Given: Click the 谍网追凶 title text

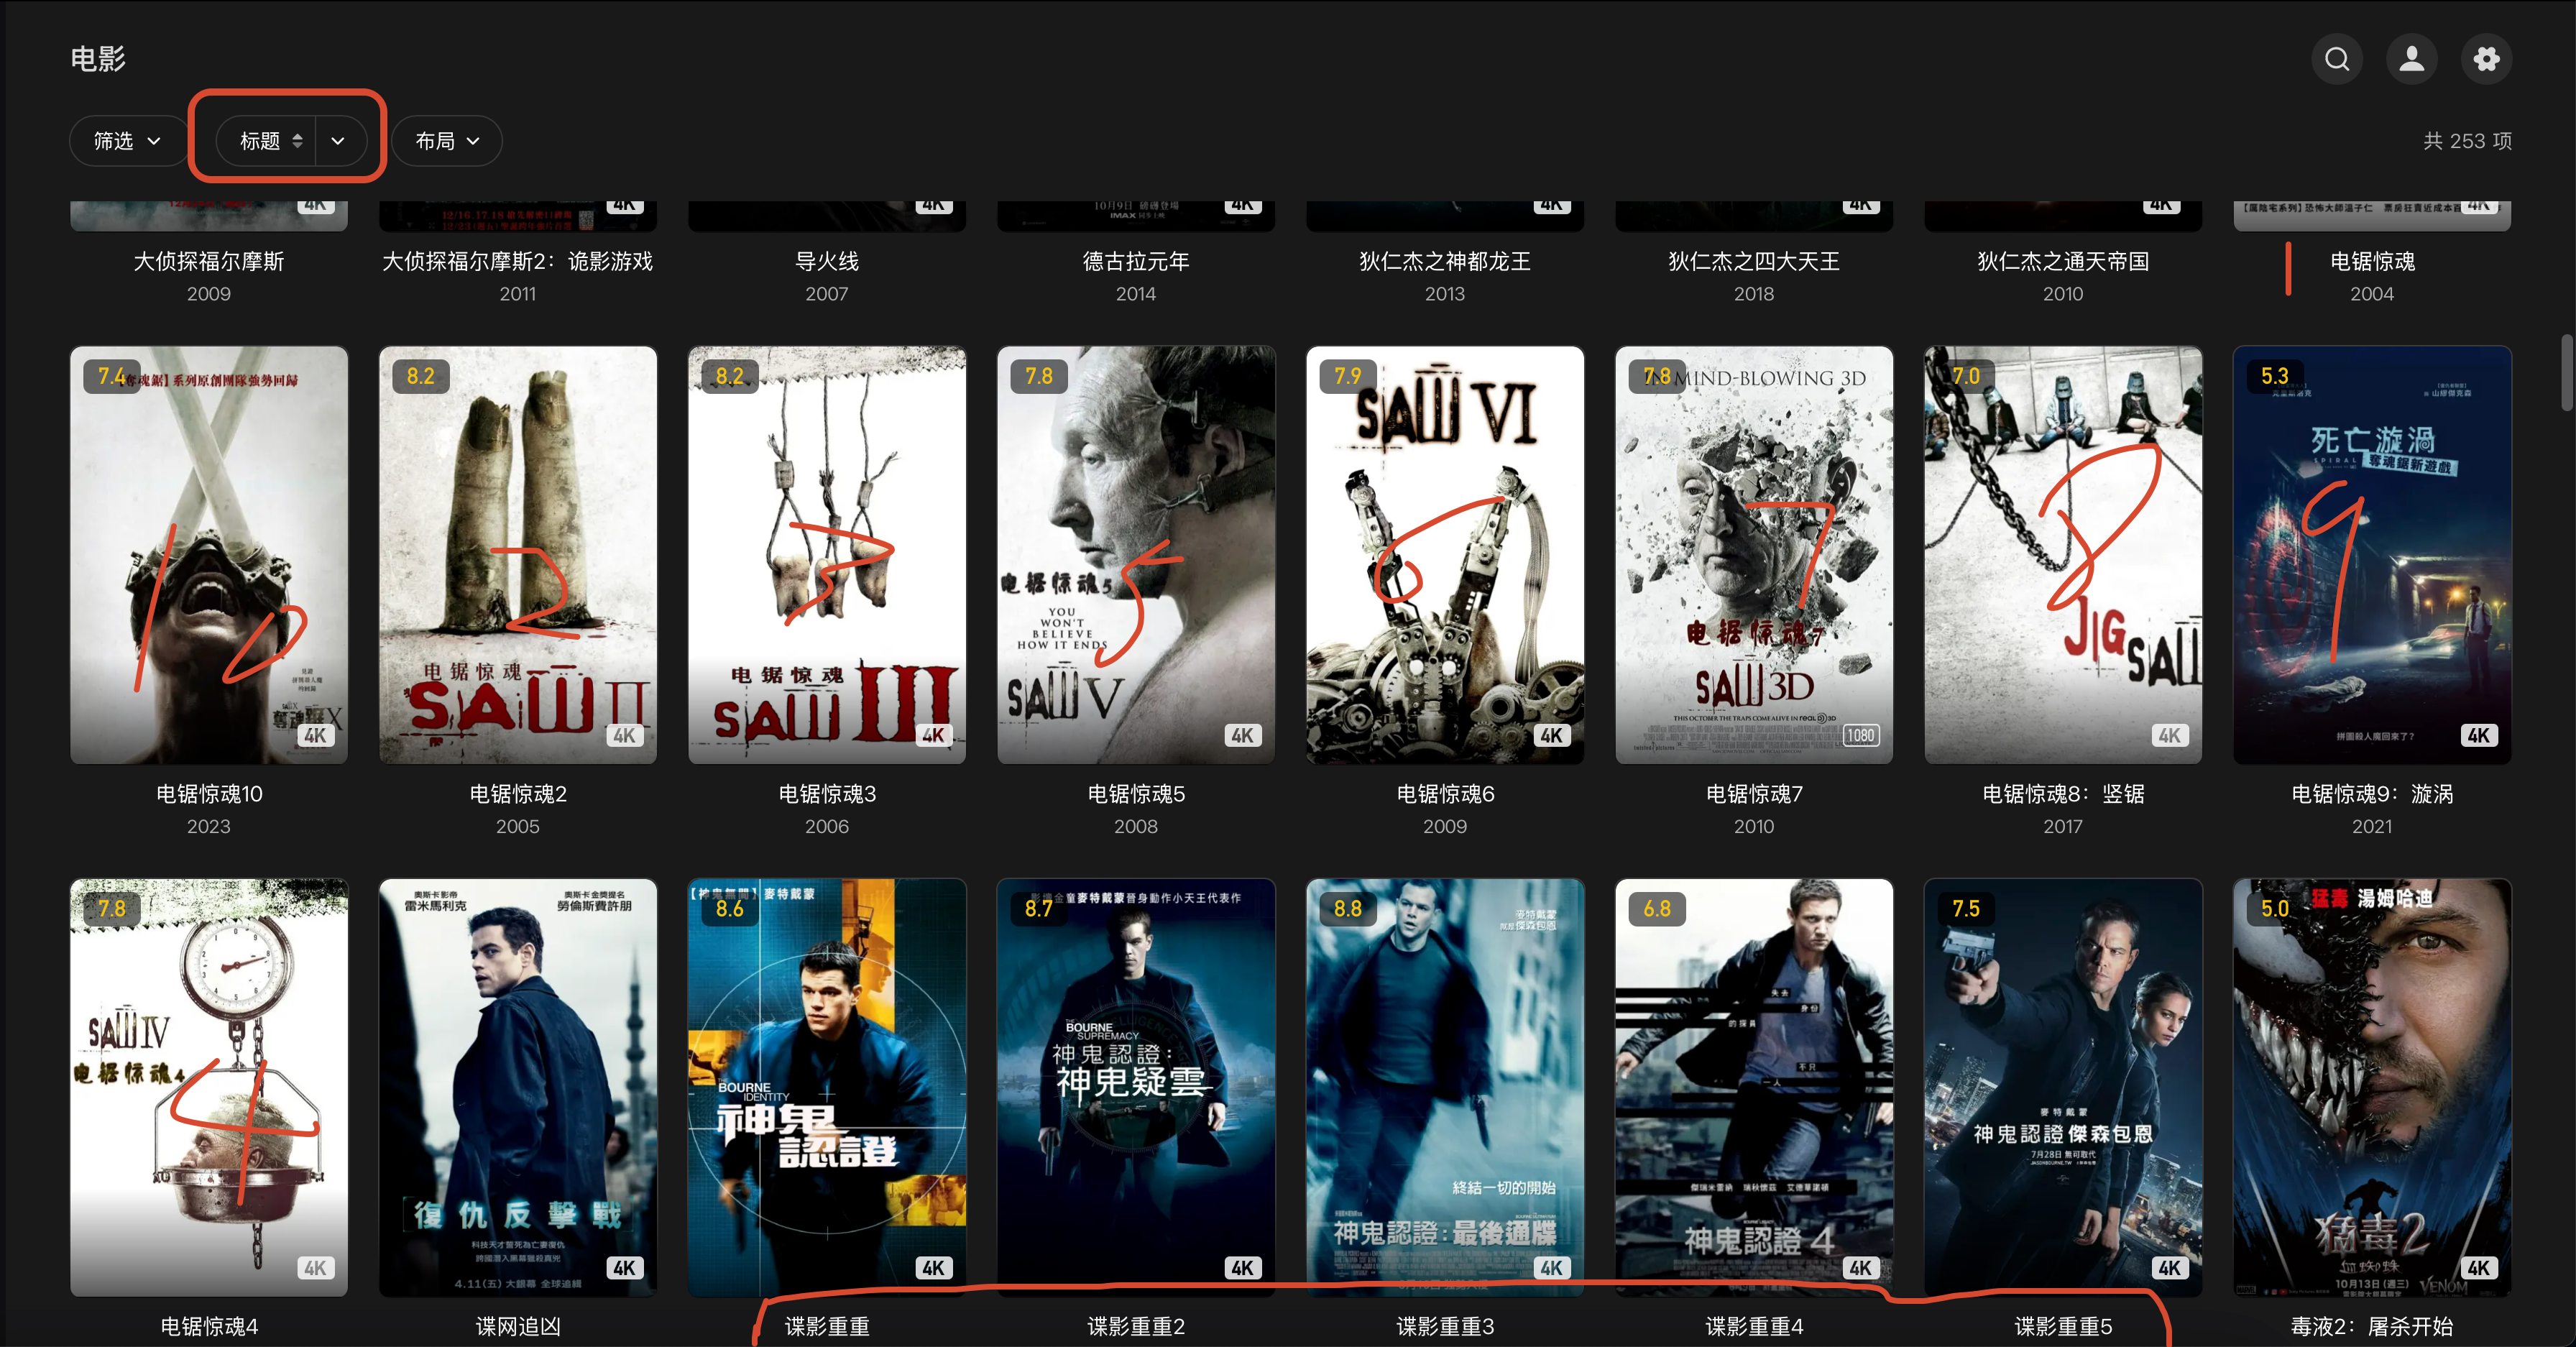Looking at the screenshot, I should [518, 1327].
